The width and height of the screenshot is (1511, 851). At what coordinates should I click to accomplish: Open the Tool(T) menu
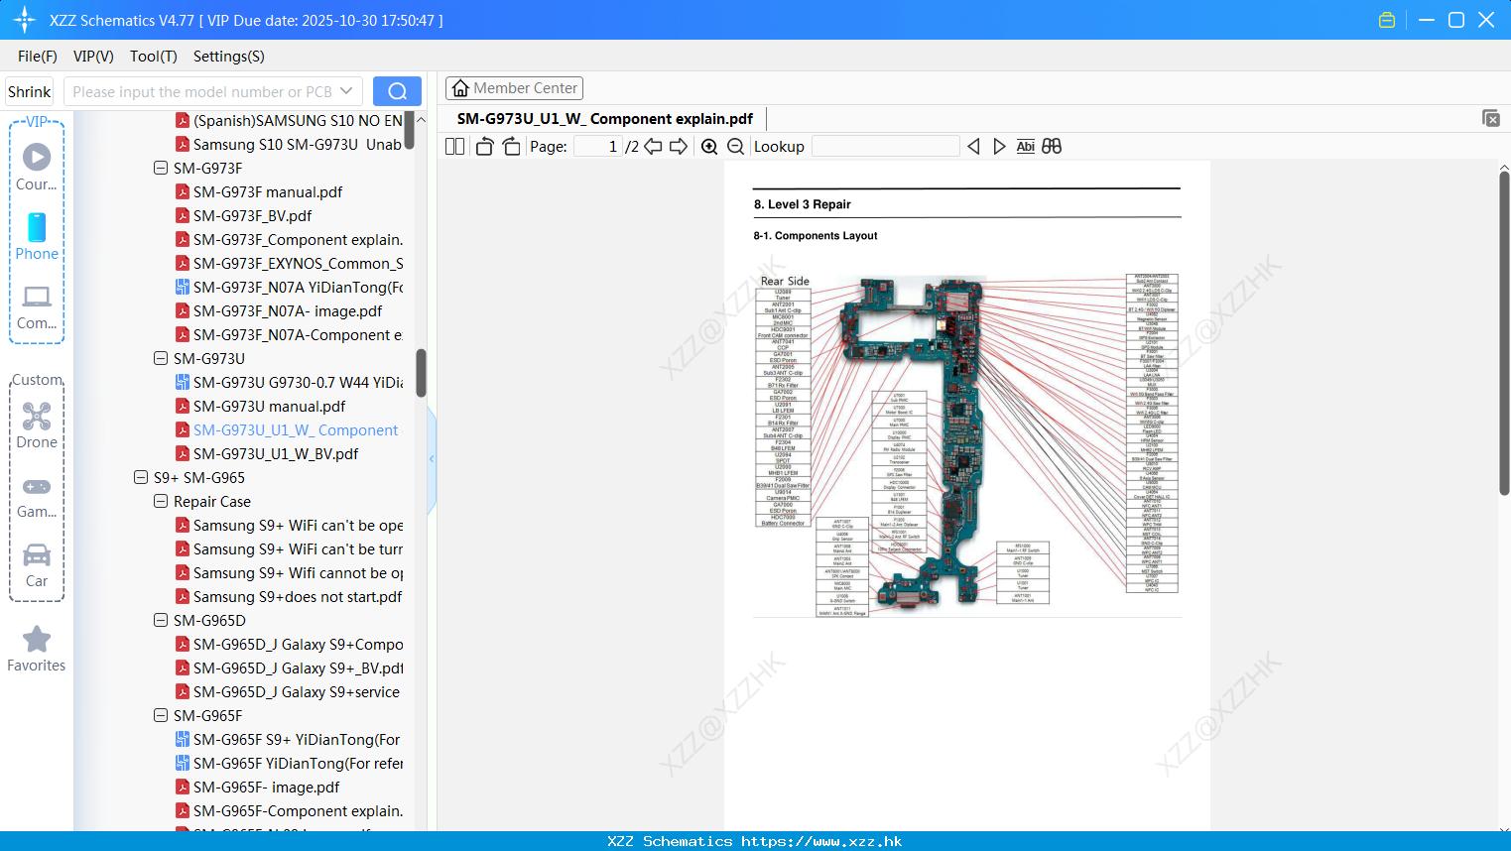pyautogui.click(x=154, y=57)
